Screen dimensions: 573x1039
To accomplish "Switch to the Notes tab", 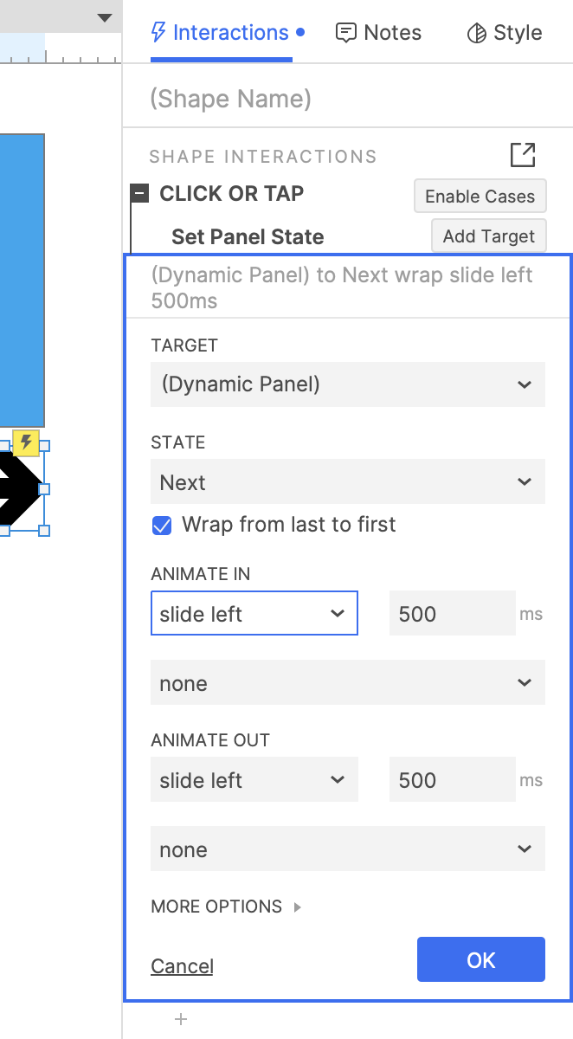I will tap(379, 33).
